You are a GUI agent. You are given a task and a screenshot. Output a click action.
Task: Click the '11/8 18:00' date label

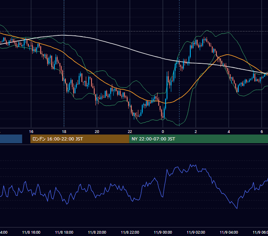[x=64, y=232]
